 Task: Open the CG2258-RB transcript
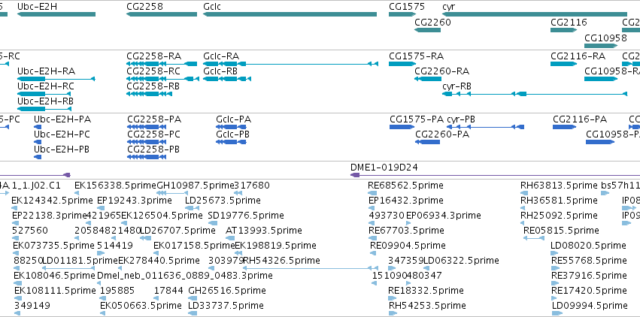(150, 94)
